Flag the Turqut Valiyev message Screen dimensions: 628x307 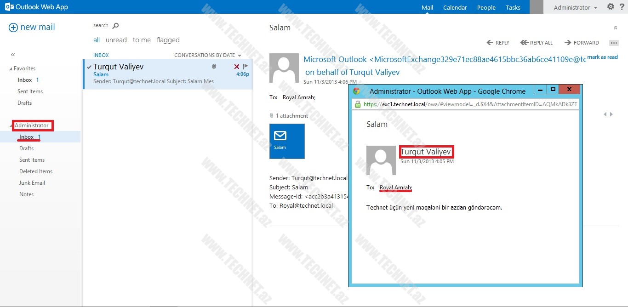click(x=245, y=67)
